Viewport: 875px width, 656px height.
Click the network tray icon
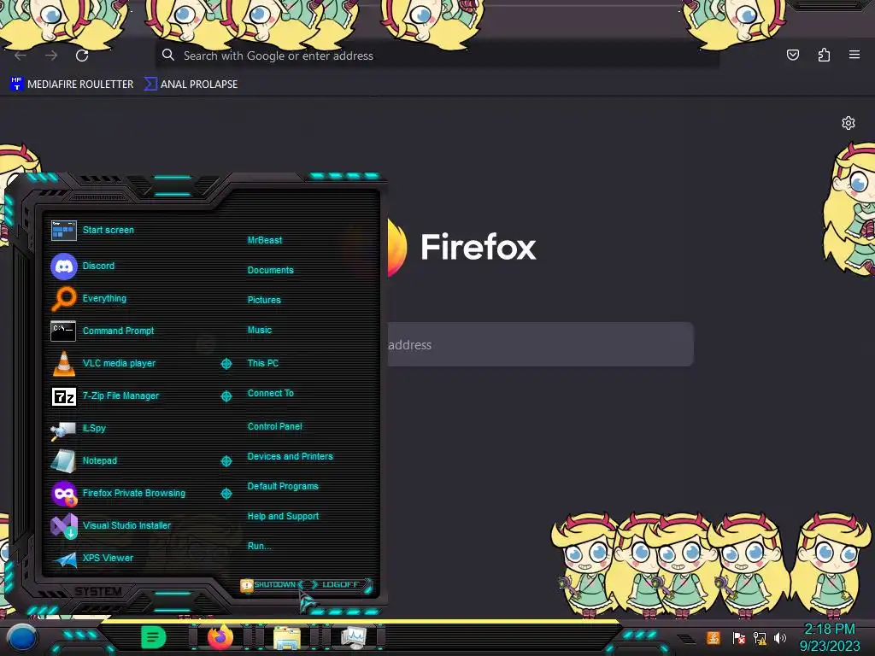point(760,637)
